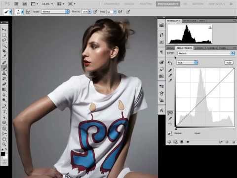This screenshot has height=178, width=237.
Task: Select the Photography workspace button
Action: 168,4
